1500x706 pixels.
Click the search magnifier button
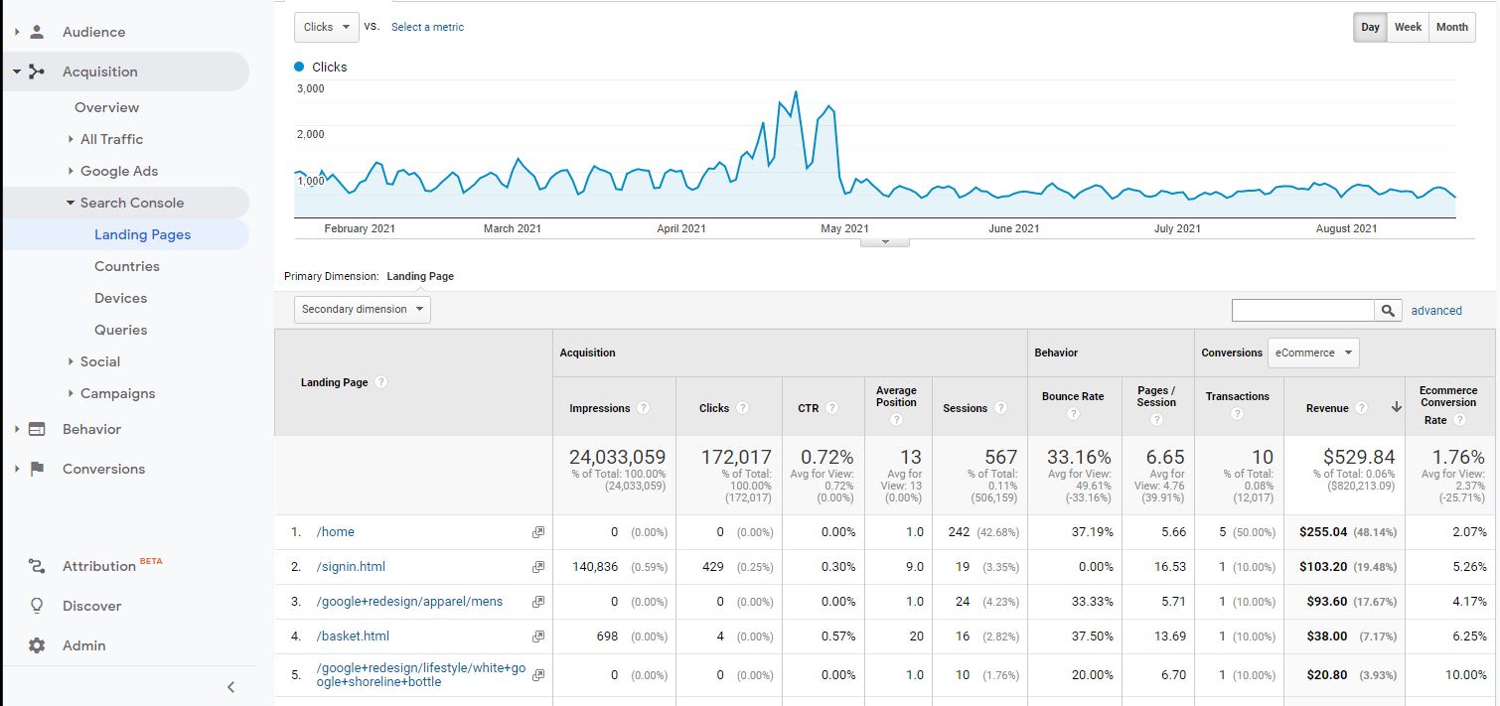pyautogui.click(x=1388, y=311)
